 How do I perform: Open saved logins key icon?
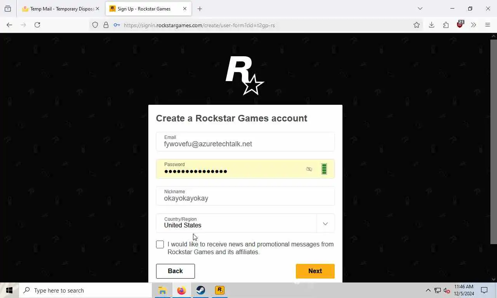[x=116, y=25]
